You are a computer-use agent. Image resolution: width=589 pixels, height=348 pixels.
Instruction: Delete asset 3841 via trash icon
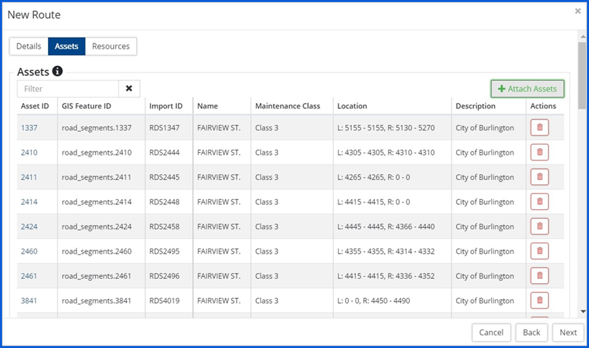point(539,300)
